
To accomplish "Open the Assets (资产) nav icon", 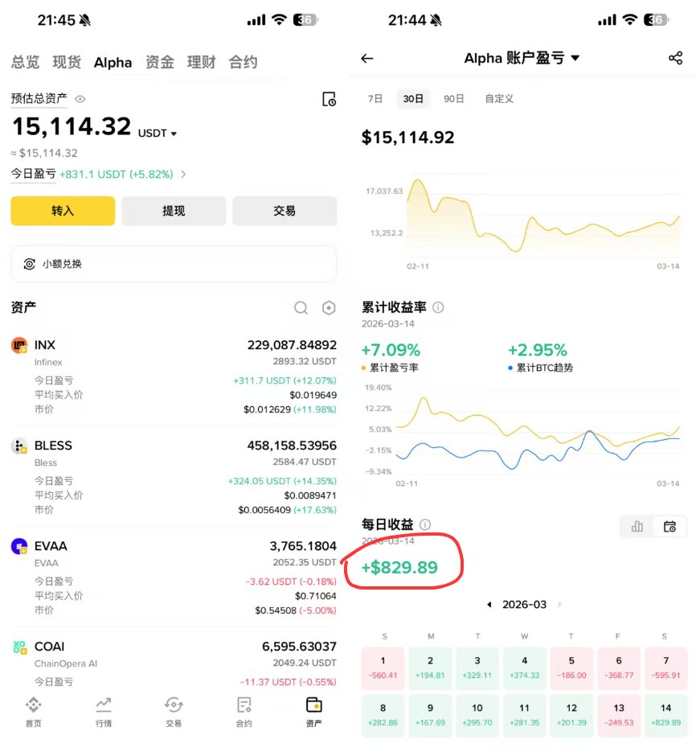I will pyautogui.click(x=314, y=705).
